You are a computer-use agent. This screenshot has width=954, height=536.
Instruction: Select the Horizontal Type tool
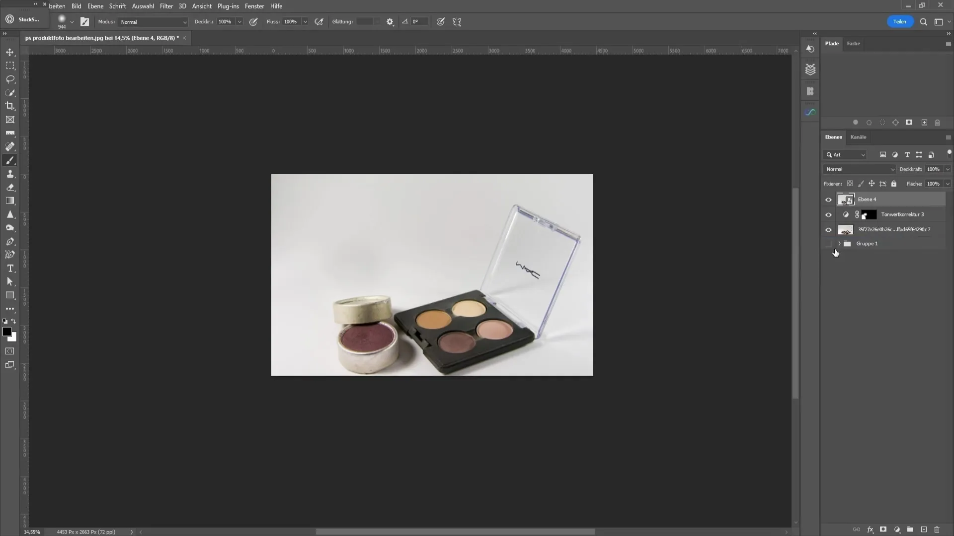tap(10, 268)
